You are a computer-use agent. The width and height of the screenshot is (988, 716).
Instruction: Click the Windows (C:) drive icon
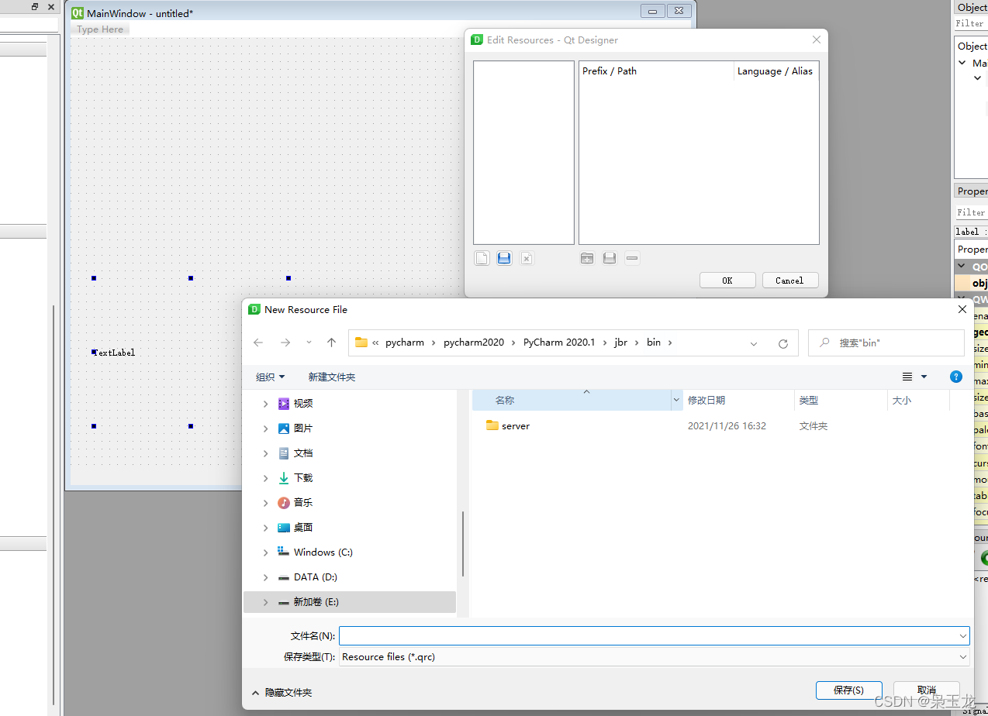pos(284,552)
